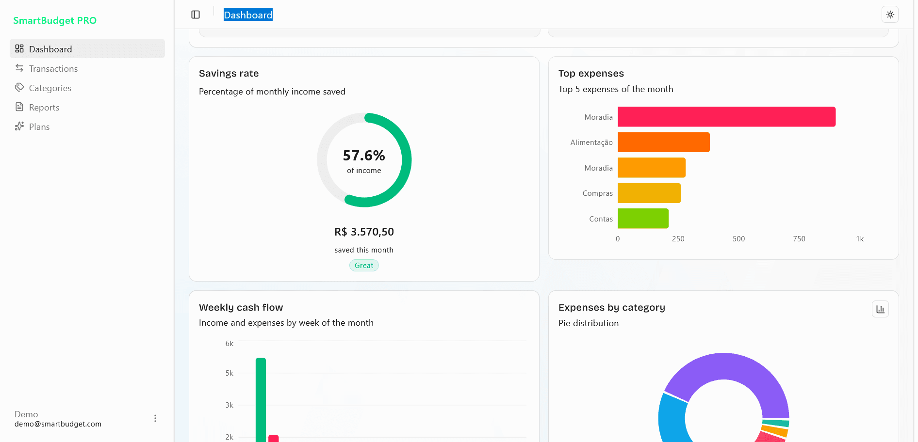Click the tall green weekly income bar
The image size is (918, 442).
(x=261, y=400)
